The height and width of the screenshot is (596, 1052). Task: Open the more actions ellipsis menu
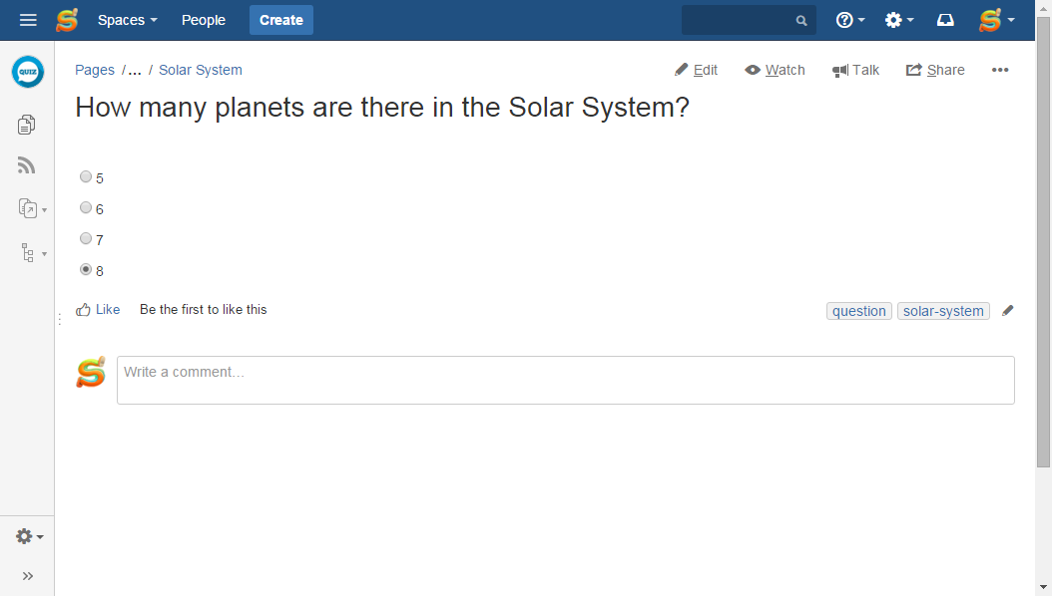(x=1000, y=70)
